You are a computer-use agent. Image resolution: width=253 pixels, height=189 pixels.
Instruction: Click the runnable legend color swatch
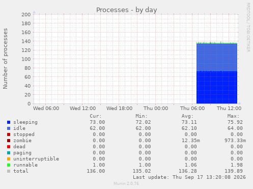click(9, 165)
